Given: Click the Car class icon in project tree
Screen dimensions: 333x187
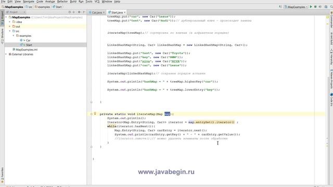Looking at the screenshot, I should [21, 41].
